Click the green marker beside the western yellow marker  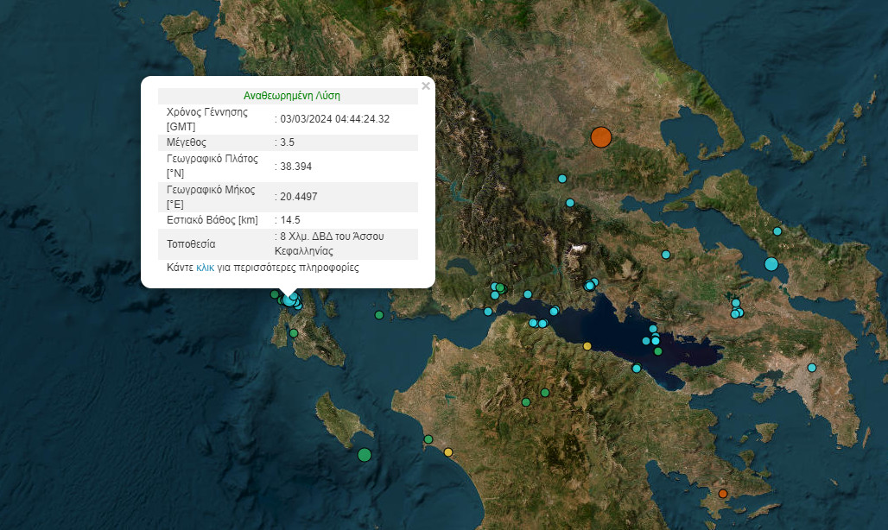pos(428,440)
